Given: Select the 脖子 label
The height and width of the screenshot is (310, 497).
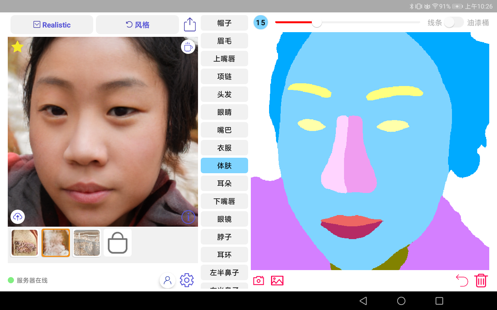Looking at the screenshot, I should tap(224, 237).
